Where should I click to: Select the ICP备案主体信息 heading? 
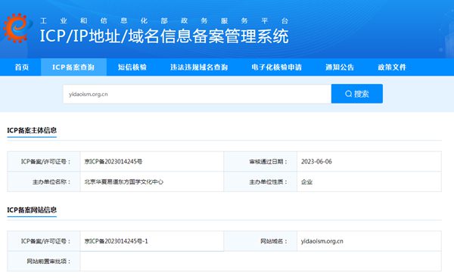(32, 130)
